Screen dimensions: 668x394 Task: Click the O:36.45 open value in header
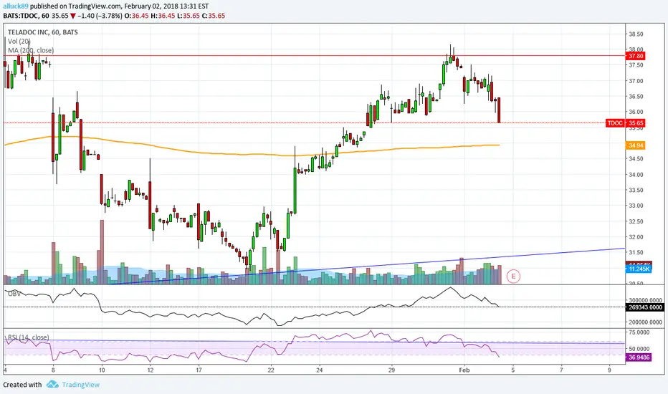(136, 16)
